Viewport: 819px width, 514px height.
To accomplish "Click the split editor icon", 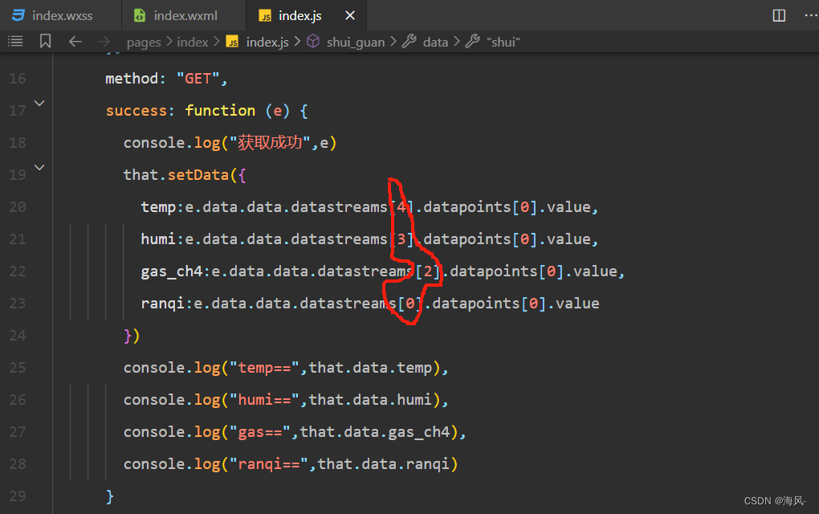I will (779, 15).
